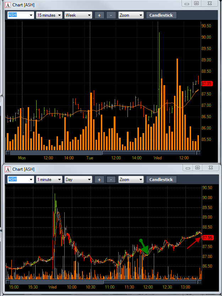The height and width of the screenshot is (296, 222).
Task: Click the minus button on bottom chart toolbar
Action: click(x=111, y=180)
